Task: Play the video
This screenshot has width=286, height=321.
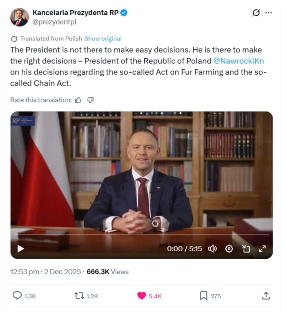Action: (x=21, y=249)
